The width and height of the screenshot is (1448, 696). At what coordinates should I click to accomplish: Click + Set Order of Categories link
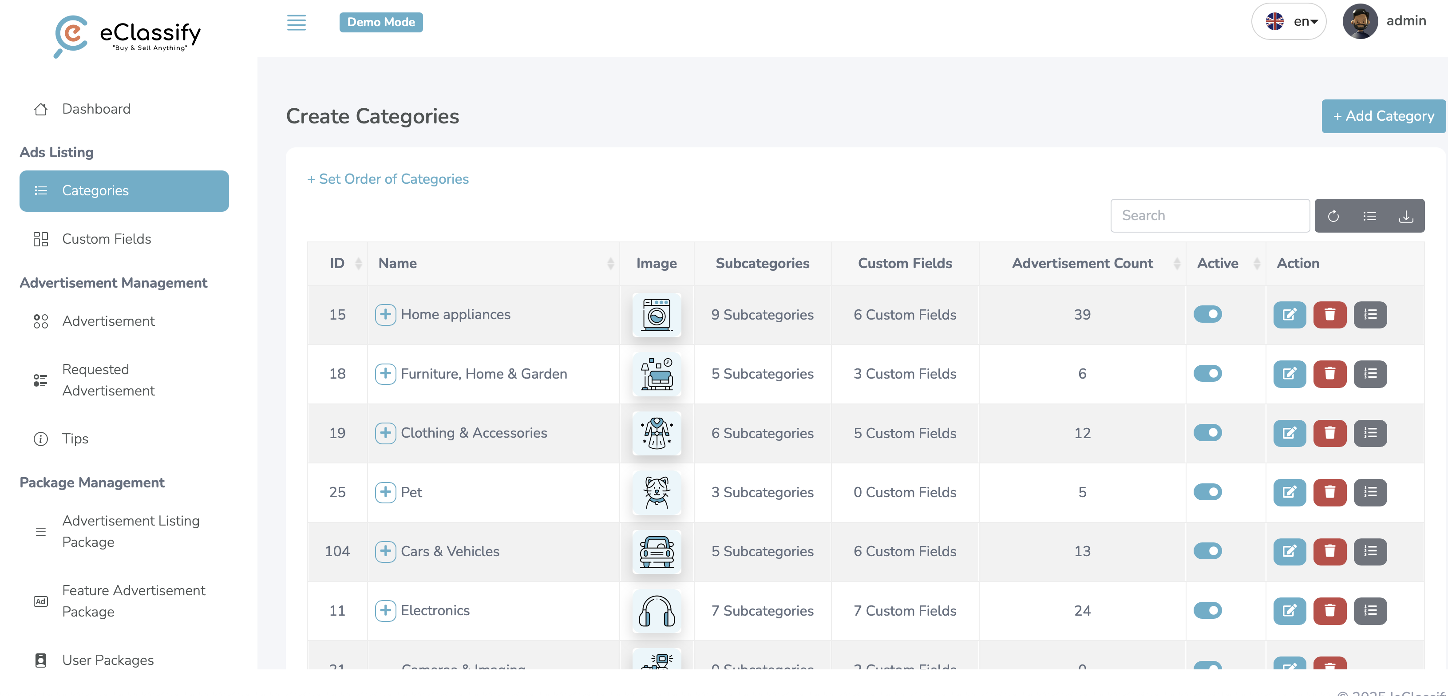388,179
